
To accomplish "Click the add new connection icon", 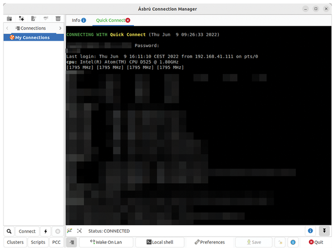I will [21, 18].
